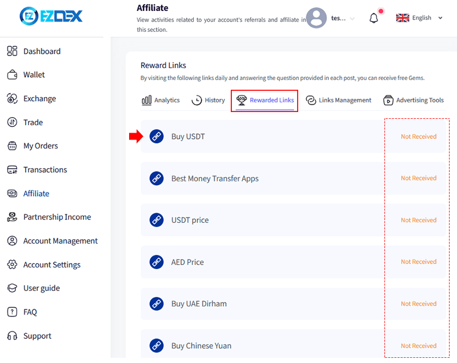Switch to the History tab
457x363 pixels.
[208, 100]
